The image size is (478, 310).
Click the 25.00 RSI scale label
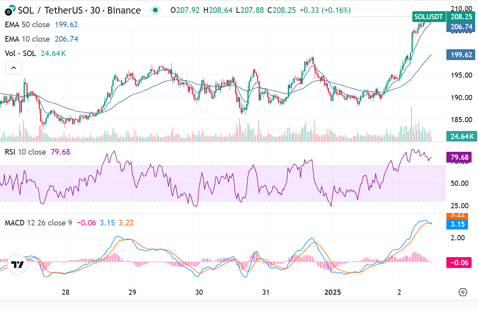click(x=460, y=205)
